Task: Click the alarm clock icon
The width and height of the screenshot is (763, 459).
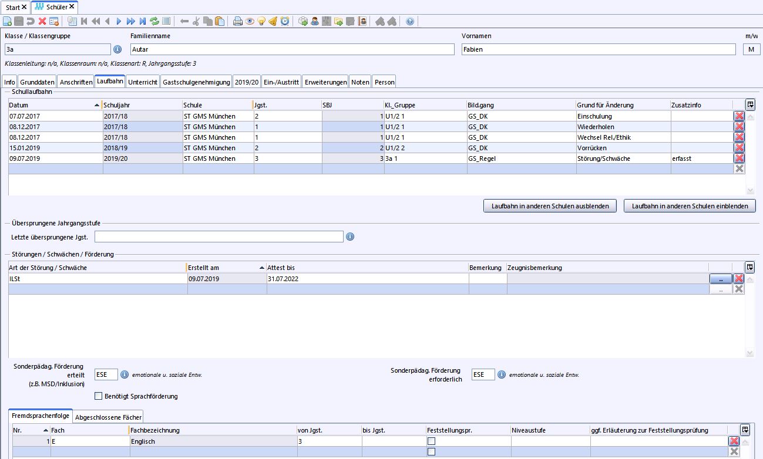Action: 285,21
